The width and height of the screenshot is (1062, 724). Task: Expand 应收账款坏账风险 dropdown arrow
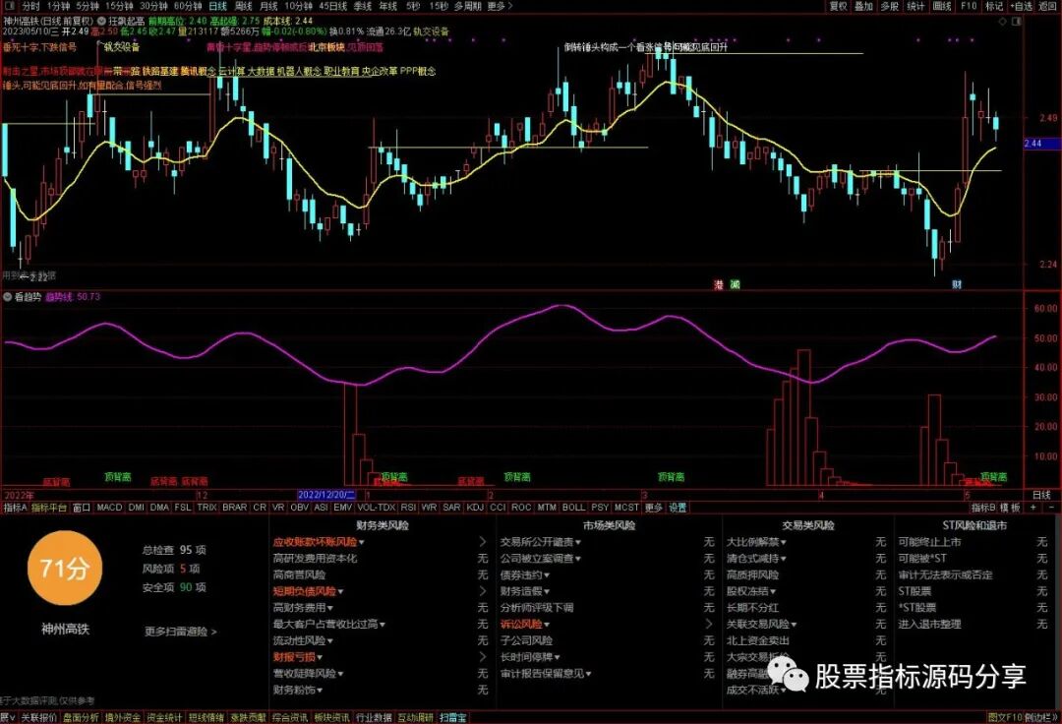362,542
